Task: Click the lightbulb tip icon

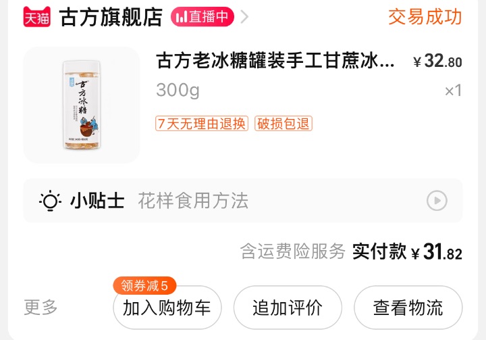Action: [50, 201]
